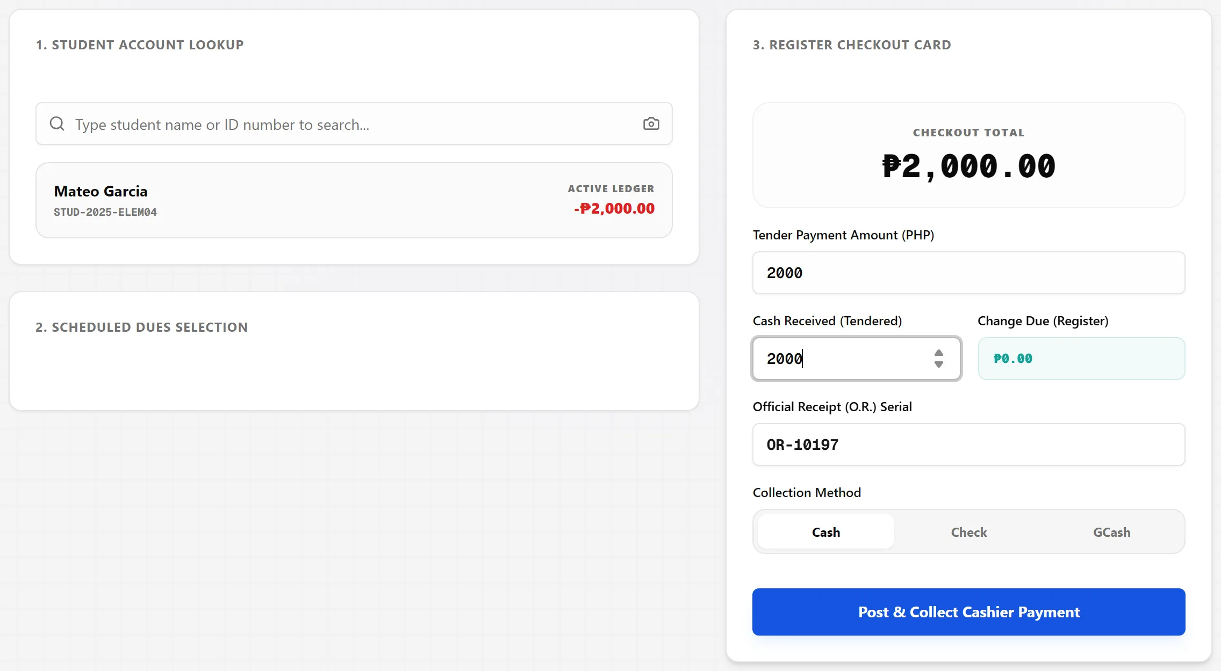Click the Change Due register display

[1081, 359]
